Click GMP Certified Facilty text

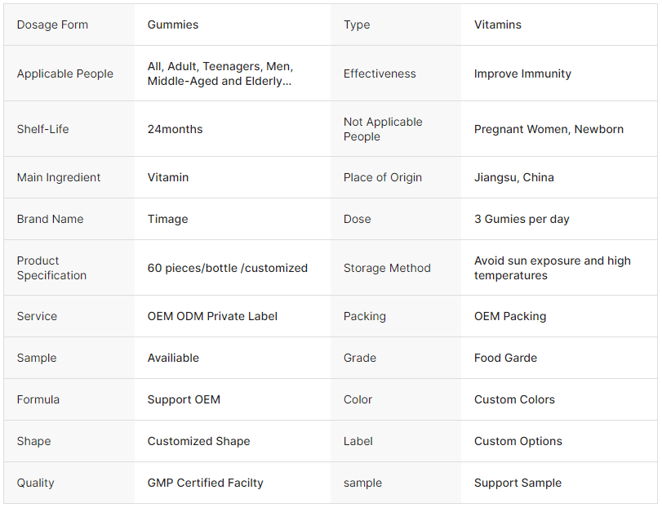[x=205, y=483]
